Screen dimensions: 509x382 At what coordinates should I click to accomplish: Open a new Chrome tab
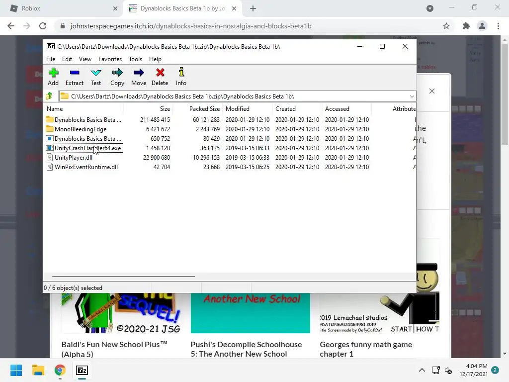coord(253,8)
